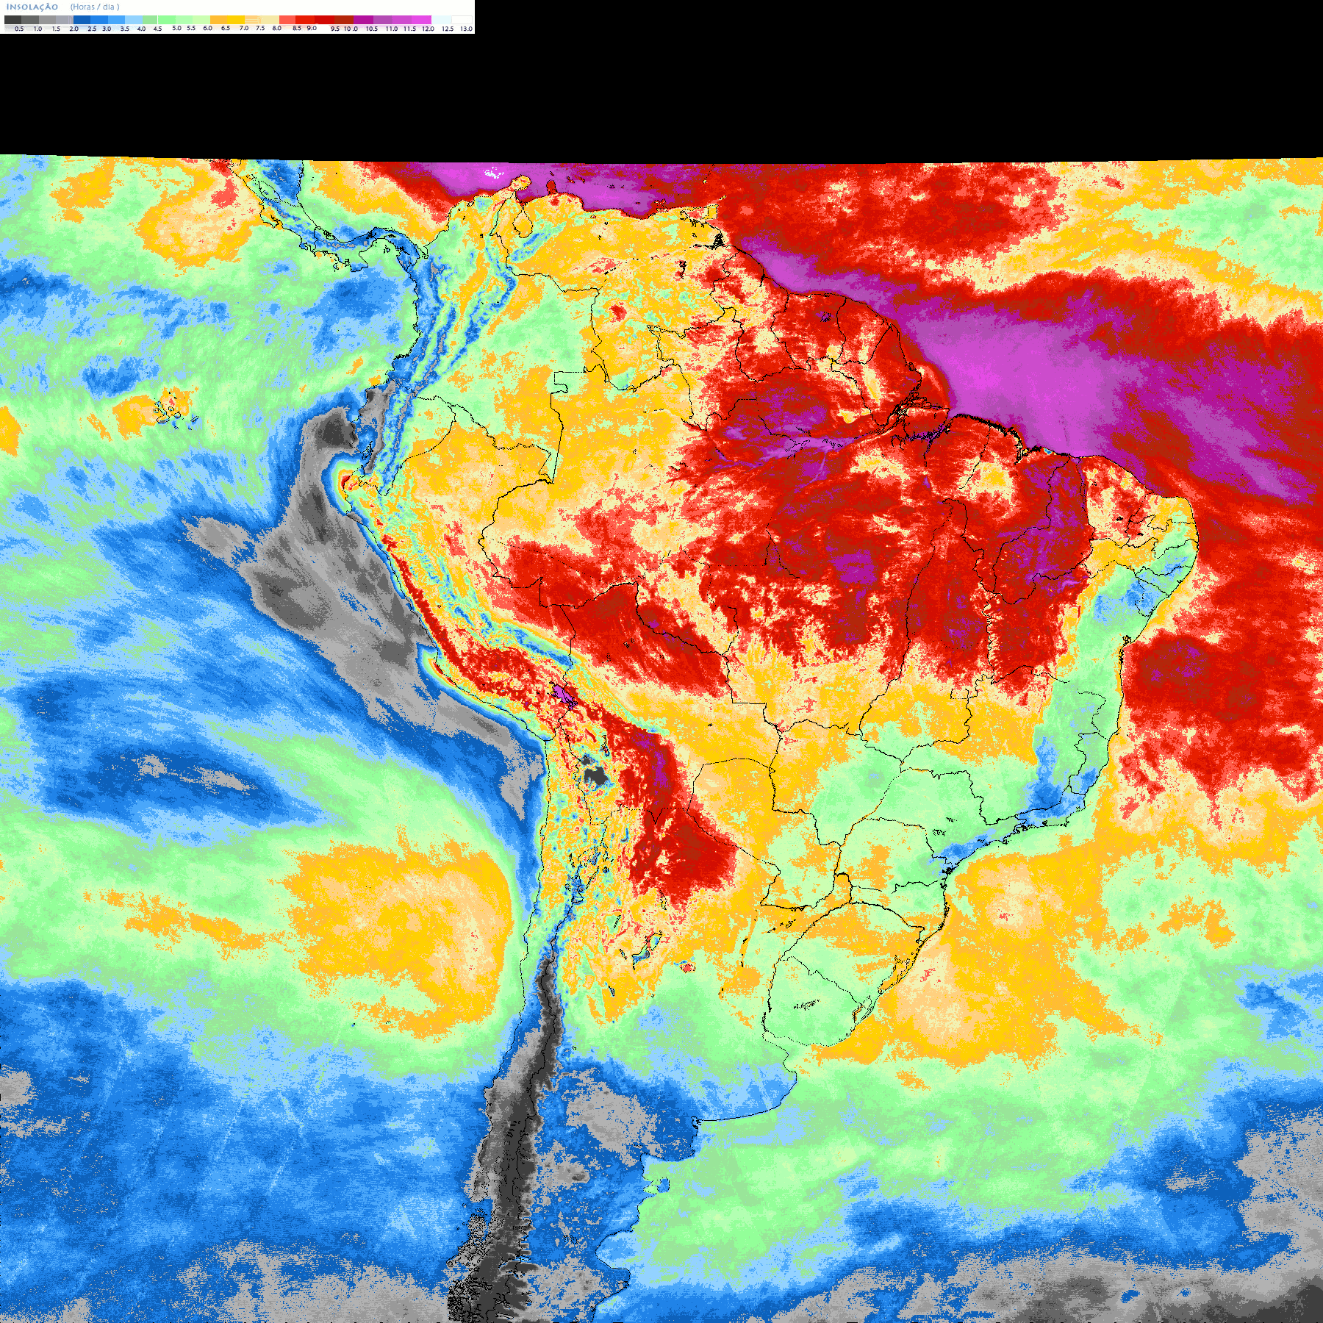The height and width of the screenshot is (1323, 1323).
Task: Pick the darkest blue legend swatch
Action: tap(82, 20)
